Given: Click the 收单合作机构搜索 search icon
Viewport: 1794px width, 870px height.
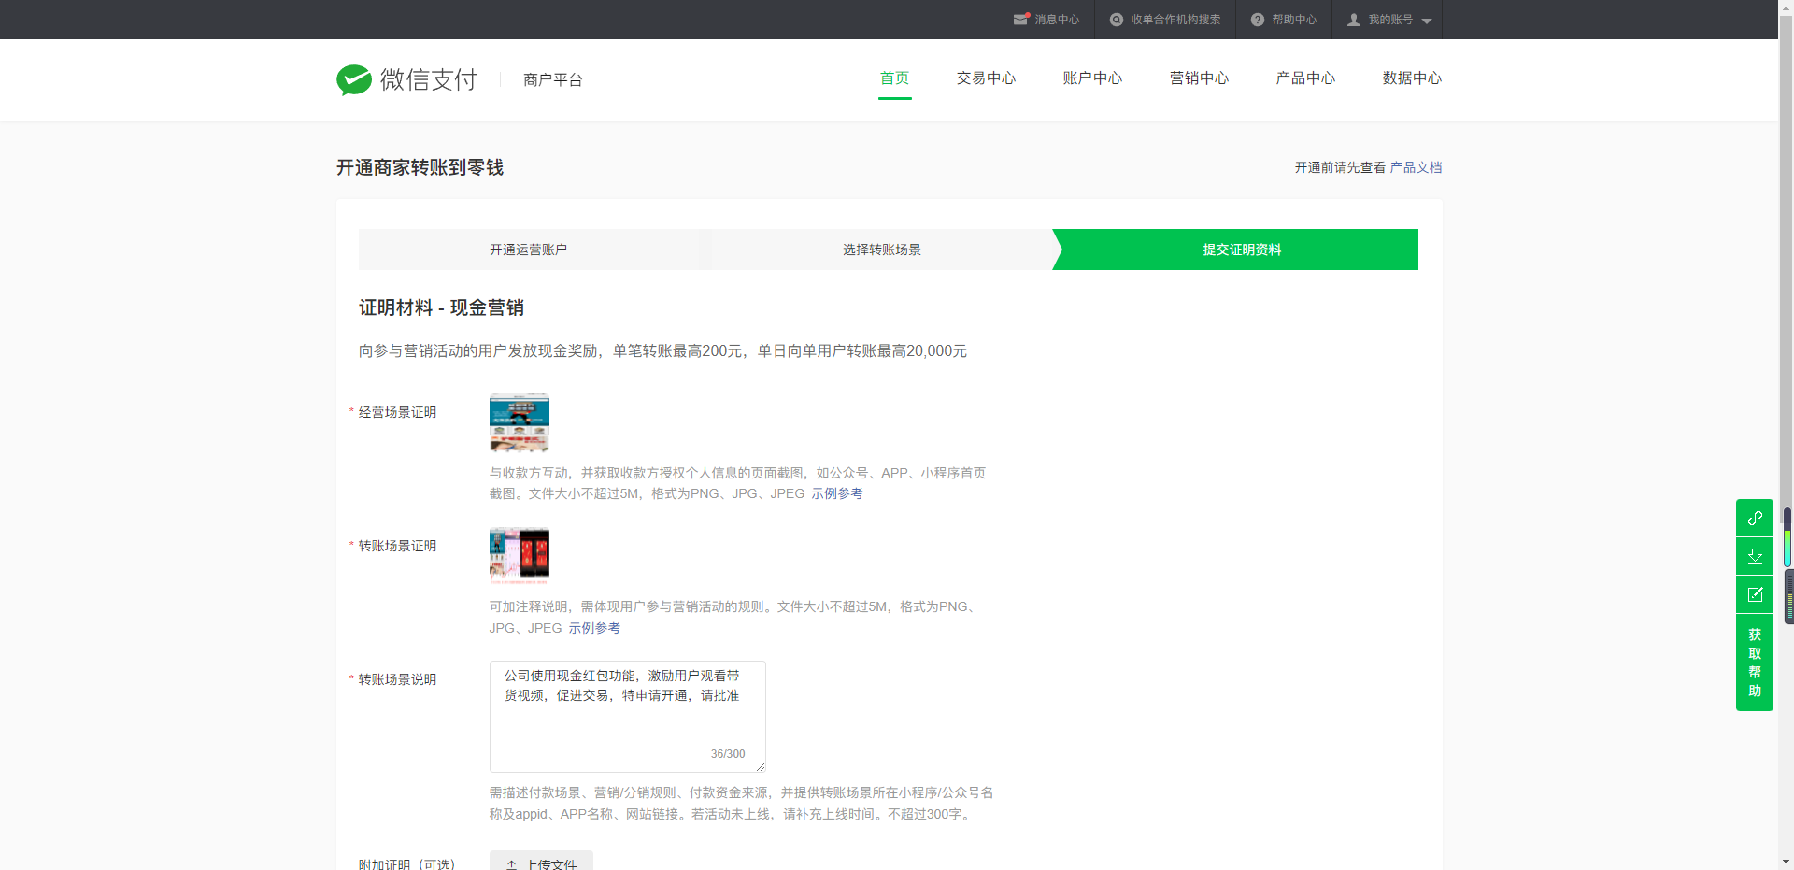Looking at the screenshot, I should point(1116,20).
